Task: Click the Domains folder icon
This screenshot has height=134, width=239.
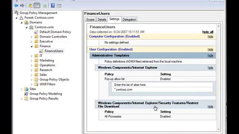Action: (26, 22)
